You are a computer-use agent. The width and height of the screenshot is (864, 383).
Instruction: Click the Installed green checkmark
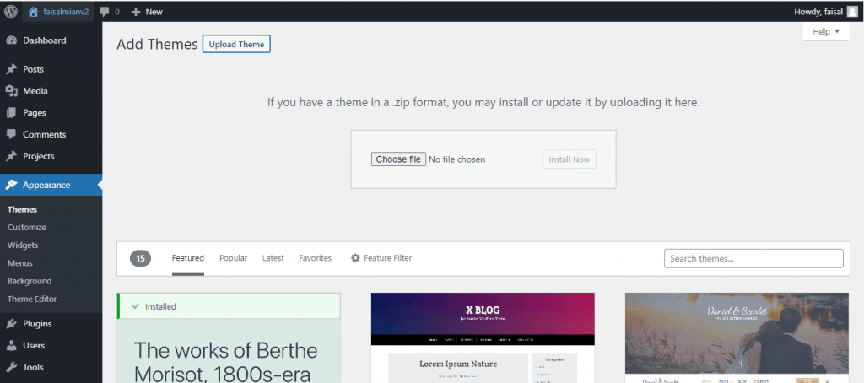click(136, 306)
